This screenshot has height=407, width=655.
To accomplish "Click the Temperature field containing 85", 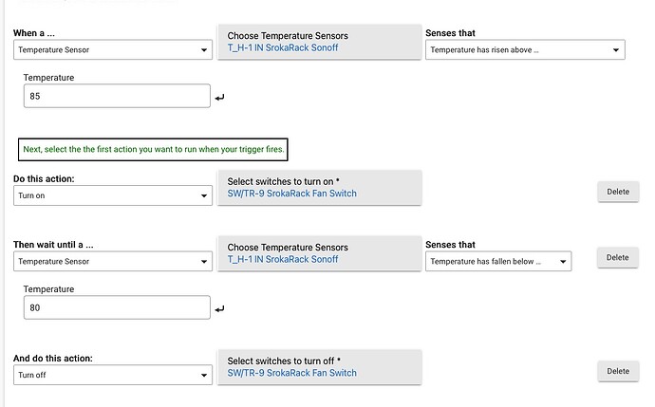I will 117,96.
